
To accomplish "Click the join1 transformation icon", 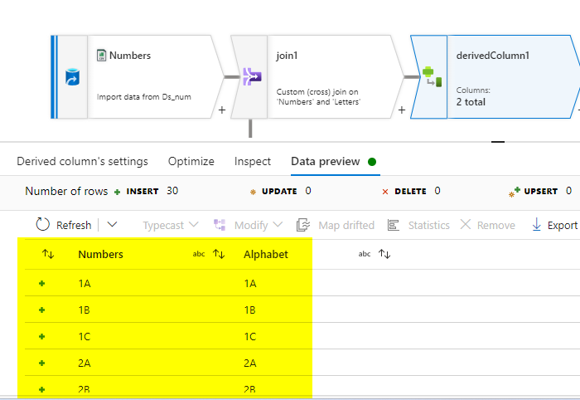I will tap(252, 76).
